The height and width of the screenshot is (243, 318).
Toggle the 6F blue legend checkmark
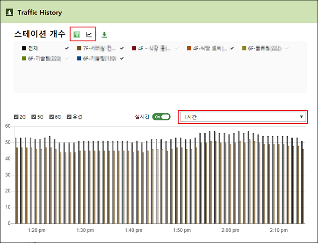pos(122,59)
